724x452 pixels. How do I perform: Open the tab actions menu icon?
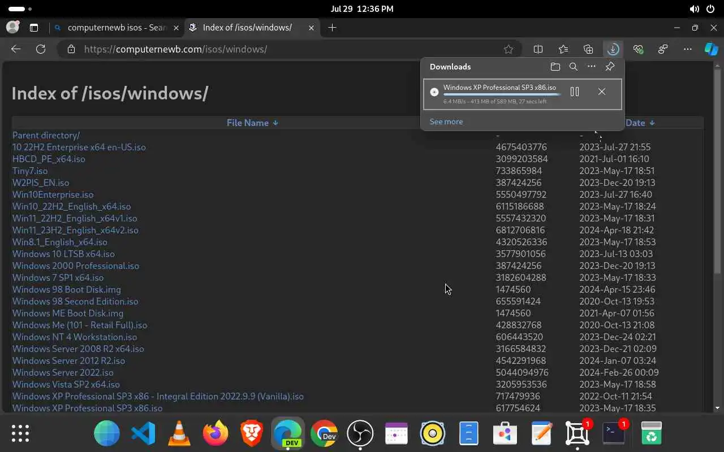point(33,27)
